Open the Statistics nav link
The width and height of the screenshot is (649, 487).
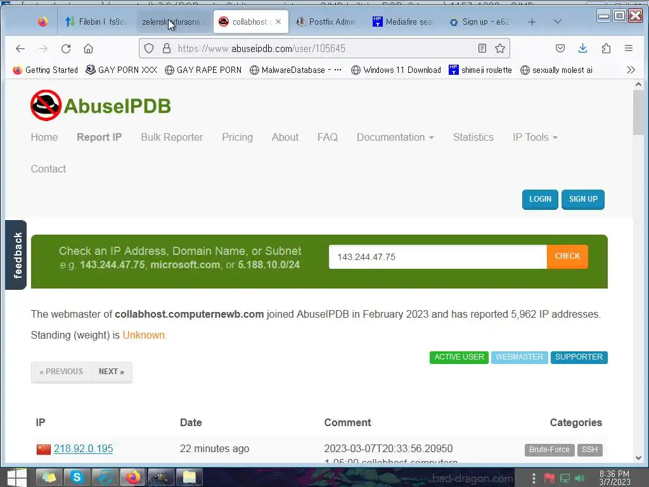pyautogui.click(x=473, y=137)
